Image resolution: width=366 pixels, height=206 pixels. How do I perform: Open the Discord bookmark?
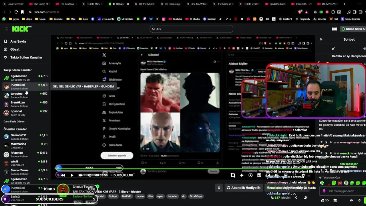tap(209, 19)
